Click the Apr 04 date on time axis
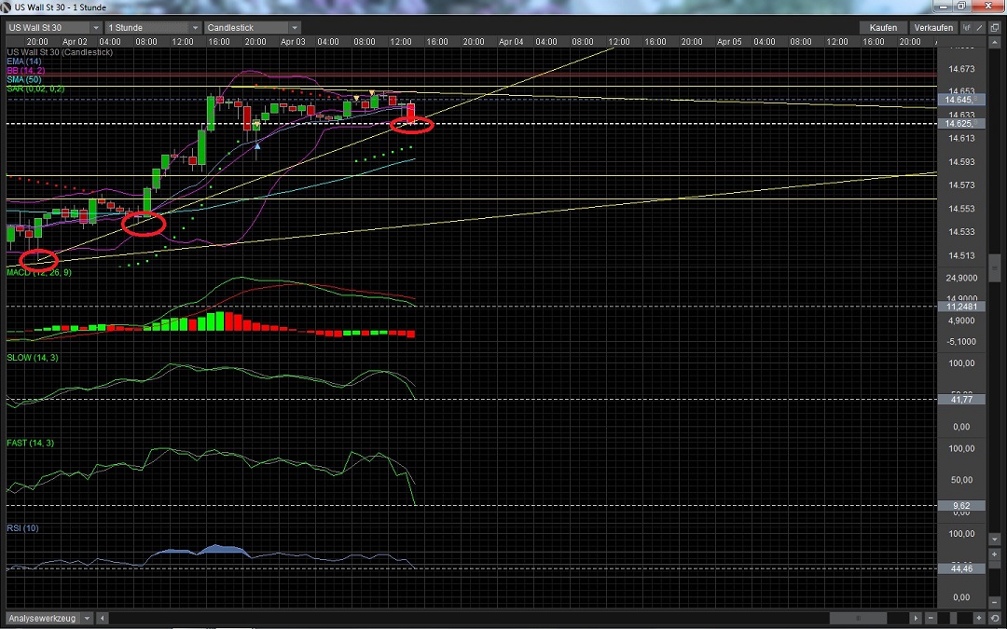Viewport: 1007px width, 629px height. pyautogui.click(x=511, y=42)
